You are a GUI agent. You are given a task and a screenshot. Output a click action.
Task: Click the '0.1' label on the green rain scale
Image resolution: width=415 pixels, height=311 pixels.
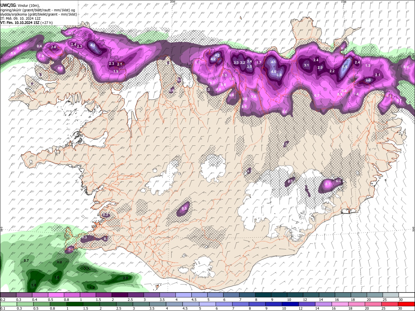(x=3, y=309)
